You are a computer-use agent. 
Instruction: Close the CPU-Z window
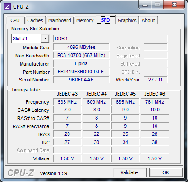click(x=174, y=5)
